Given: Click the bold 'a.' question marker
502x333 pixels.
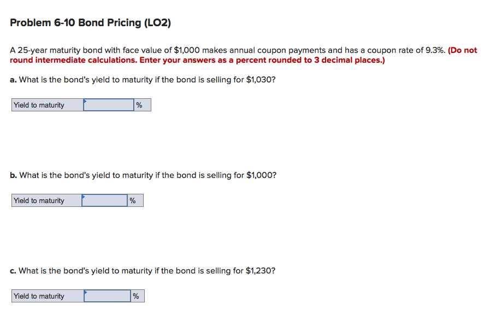Looking at the screenshot, I should [x=13, y=80].
